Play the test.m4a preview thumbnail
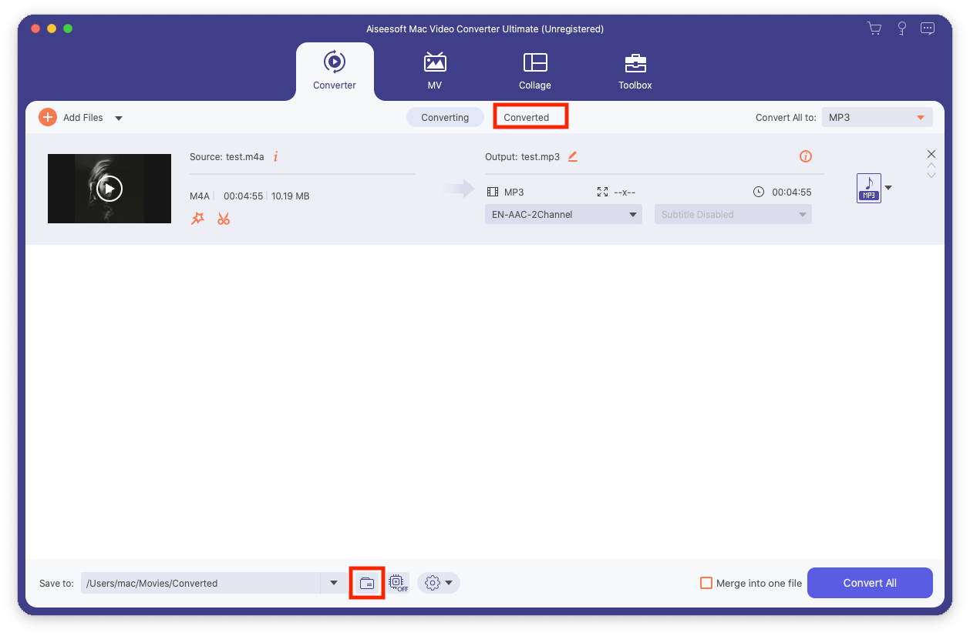Image resolution: width=970 pixels, height=636 pixels. [109, 188]
